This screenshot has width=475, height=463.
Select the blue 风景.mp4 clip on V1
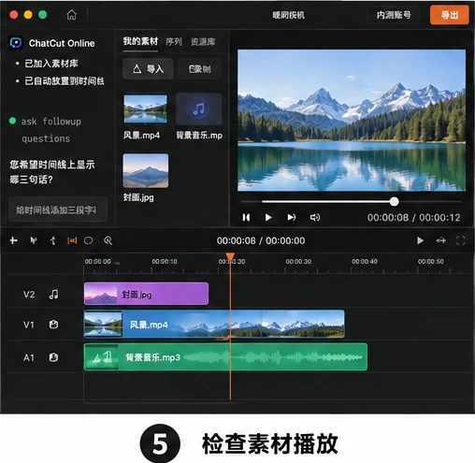[214, 324]
